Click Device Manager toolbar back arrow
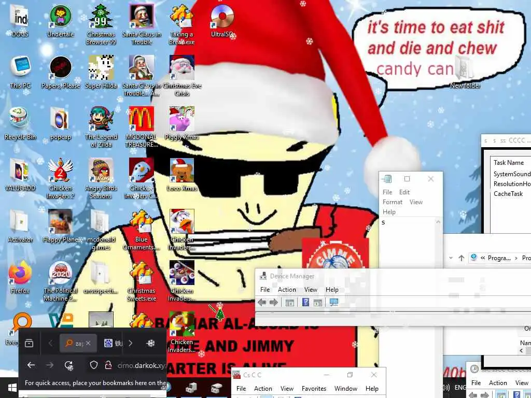The width and height of the screenshot is (531, 398). point(262,302)
